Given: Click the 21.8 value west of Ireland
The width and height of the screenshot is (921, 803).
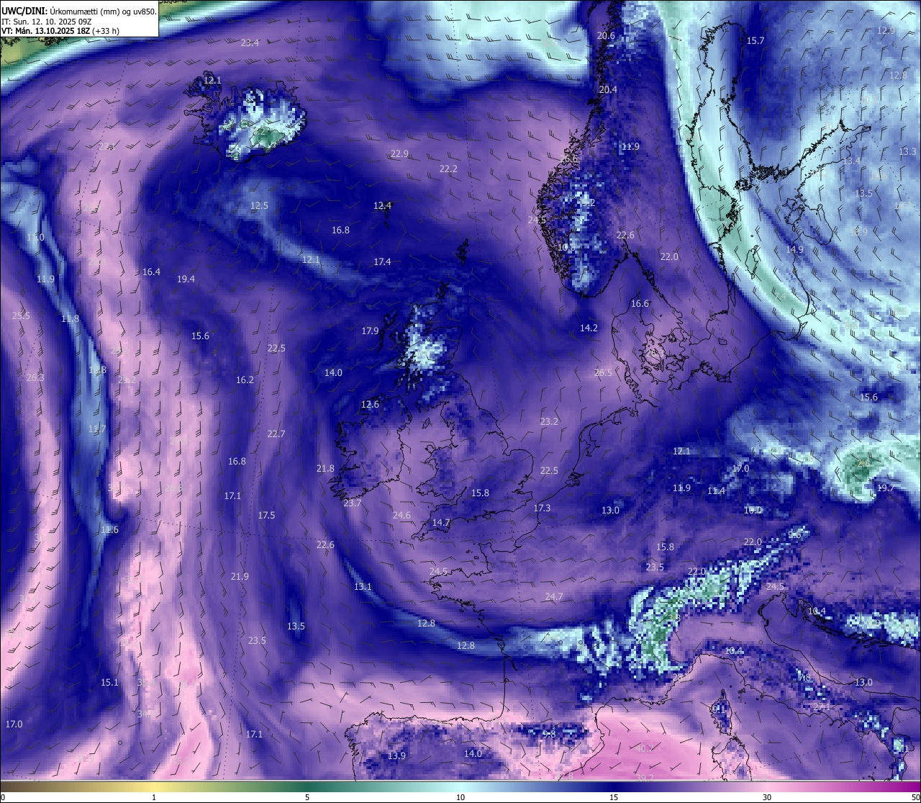Looking at the screenshot, I should point(325,469).
